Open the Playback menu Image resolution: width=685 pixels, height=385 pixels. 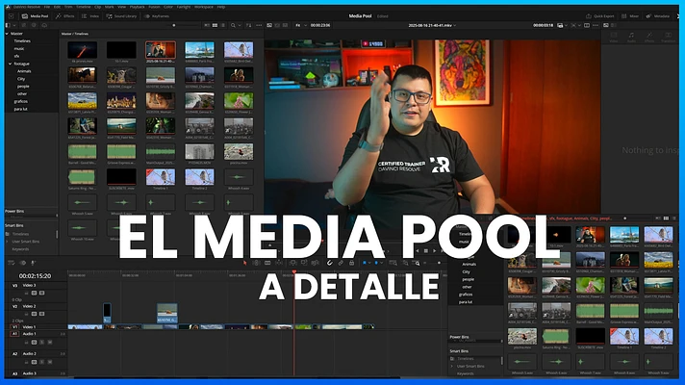[x=138, y=7]
